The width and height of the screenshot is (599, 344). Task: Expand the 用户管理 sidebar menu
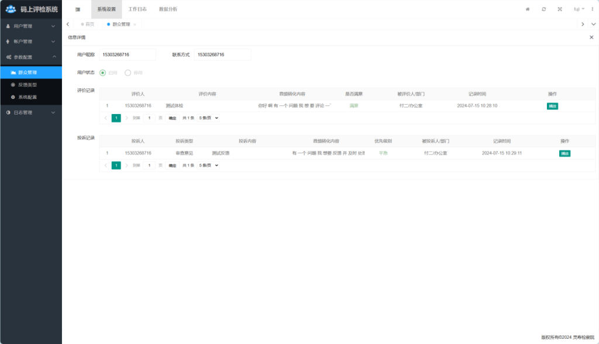[31, 26]
